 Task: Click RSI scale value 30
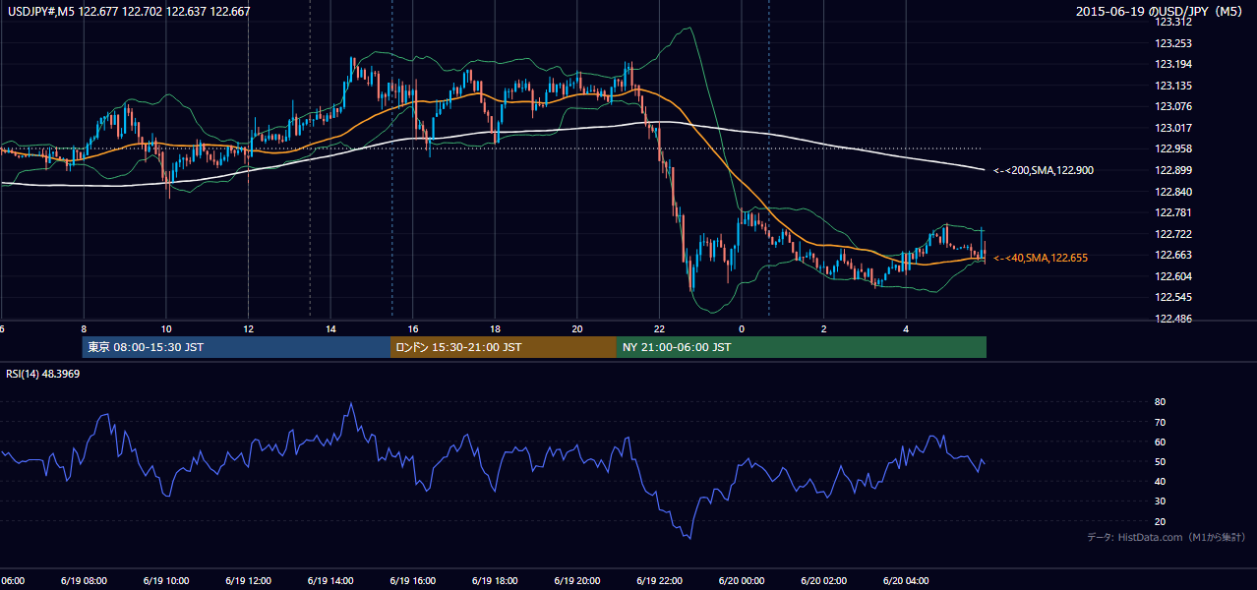coord(1161,501)
